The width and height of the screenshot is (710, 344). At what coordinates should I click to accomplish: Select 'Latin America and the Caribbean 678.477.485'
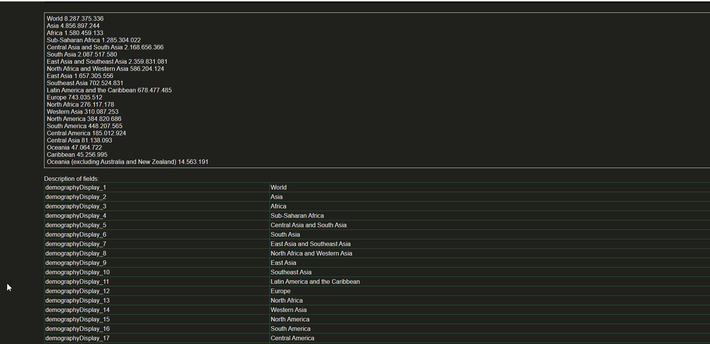coord(109,90)
